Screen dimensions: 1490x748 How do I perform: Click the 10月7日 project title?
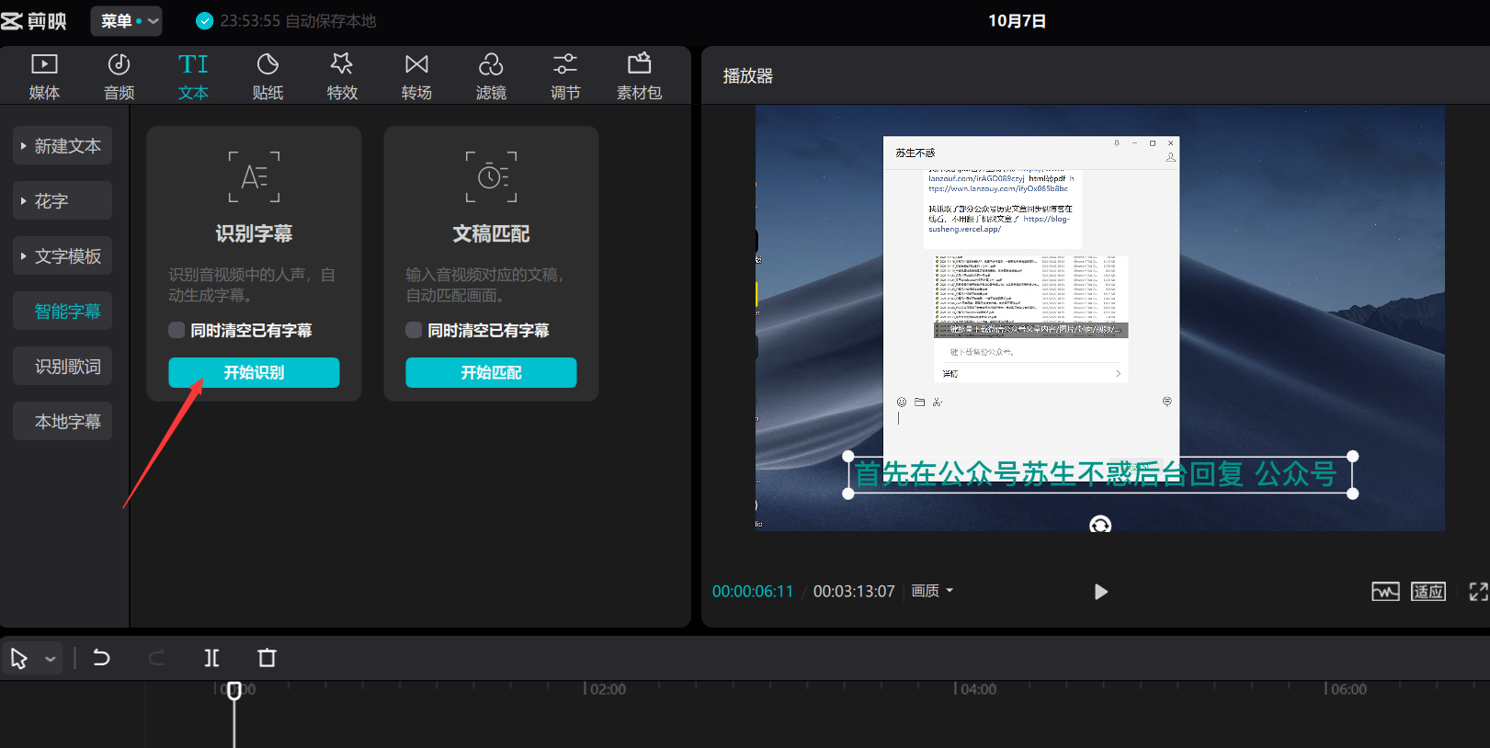pos(1017,21)
